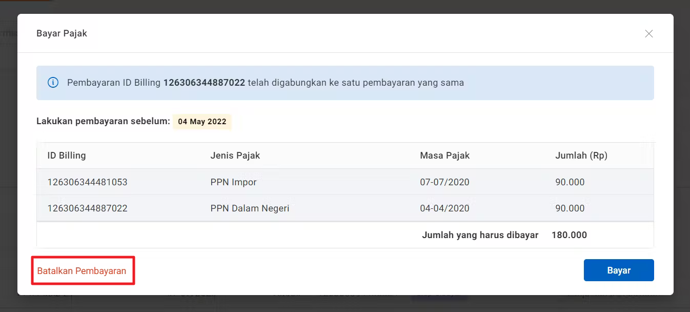Viewport: 690px width, 312px height.
Task: Click the Jumlah yang harus dibayar label
Action: [x=480, y=235]
